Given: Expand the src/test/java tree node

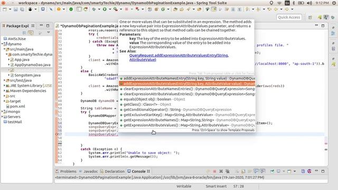Looking at the screenshot, I should [x=5, y=80].
